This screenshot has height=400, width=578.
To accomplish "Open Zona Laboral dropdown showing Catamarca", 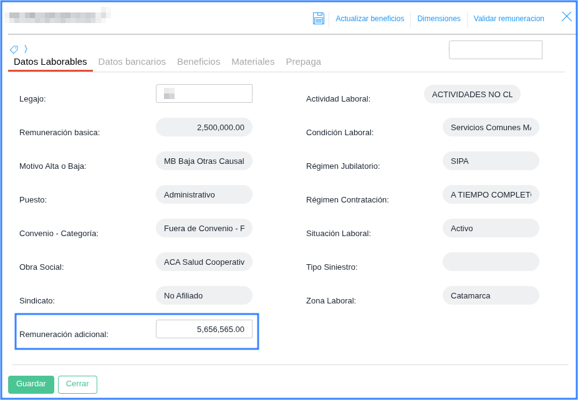I will click(491, 295).
